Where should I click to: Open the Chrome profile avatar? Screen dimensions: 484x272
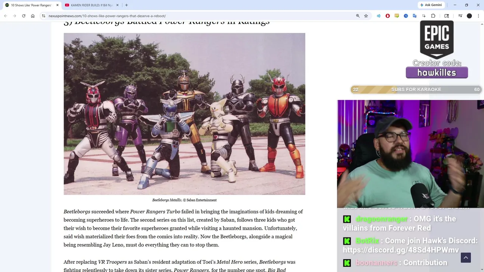coord(469,16)
